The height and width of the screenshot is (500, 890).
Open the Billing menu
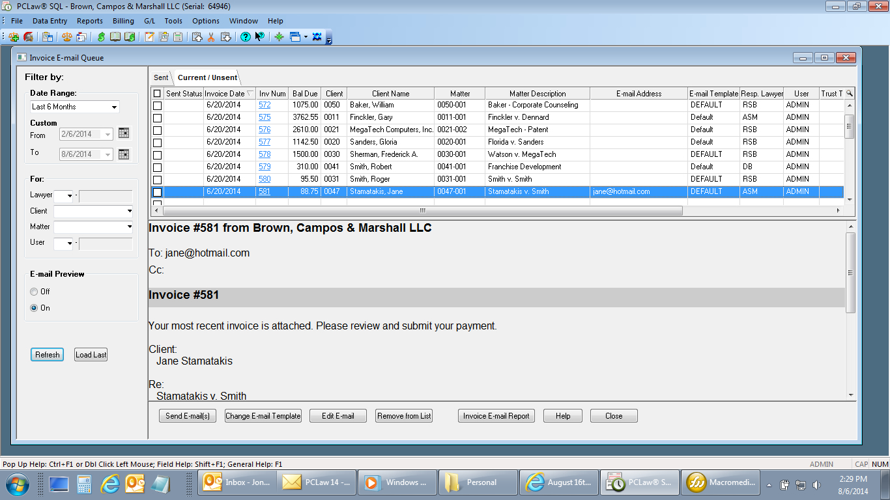coord(123,21)
